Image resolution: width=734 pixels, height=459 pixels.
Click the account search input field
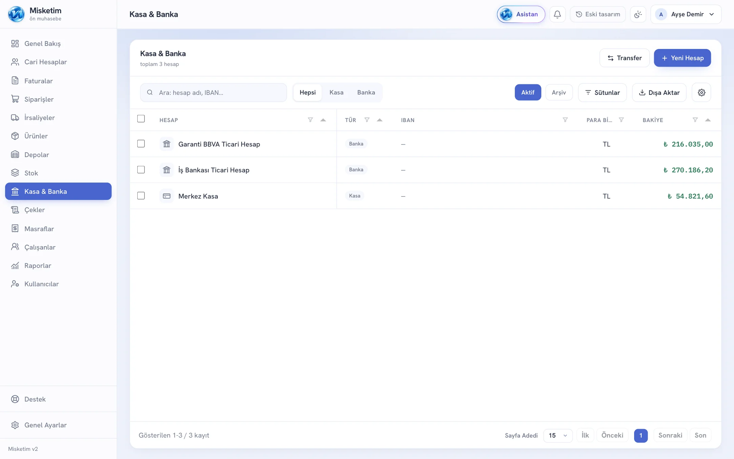coord(213,92)
